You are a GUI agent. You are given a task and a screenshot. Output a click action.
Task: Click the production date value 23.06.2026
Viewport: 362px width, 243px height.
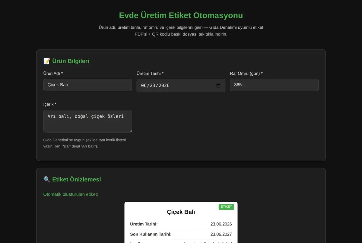221,224
